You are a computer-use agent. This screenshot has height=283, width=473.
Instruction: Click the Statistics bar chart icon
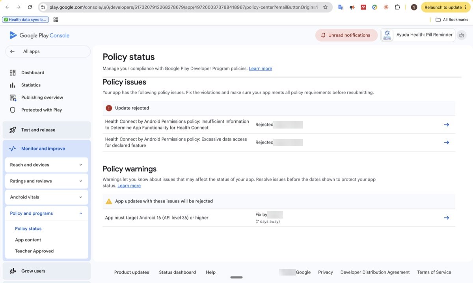tap(13, 85)
